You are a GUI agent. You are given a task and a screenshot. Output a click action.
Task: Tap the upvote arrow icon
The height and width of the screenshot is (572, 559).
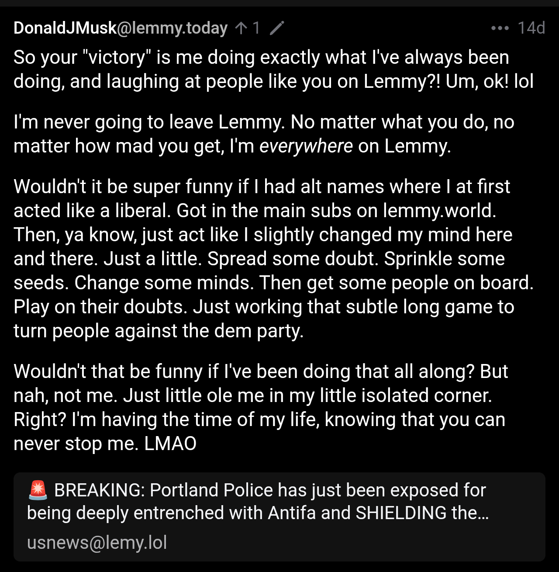pyautogui.click(x=241, y=28)
